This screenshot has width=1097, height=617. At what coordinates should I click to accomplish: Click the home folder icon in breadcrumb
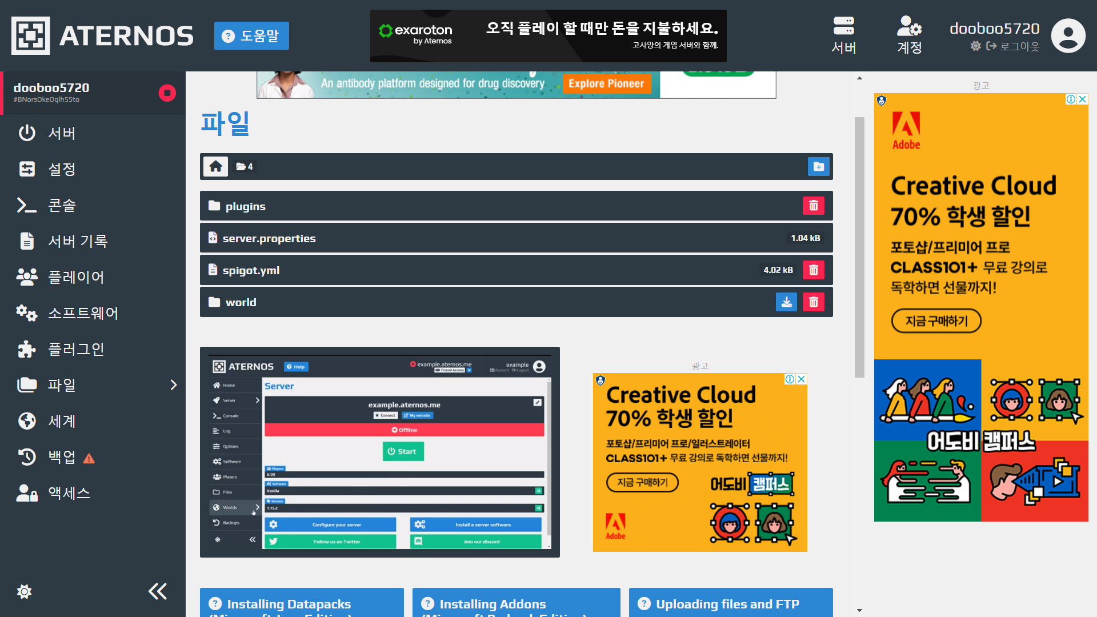point(215,166)
